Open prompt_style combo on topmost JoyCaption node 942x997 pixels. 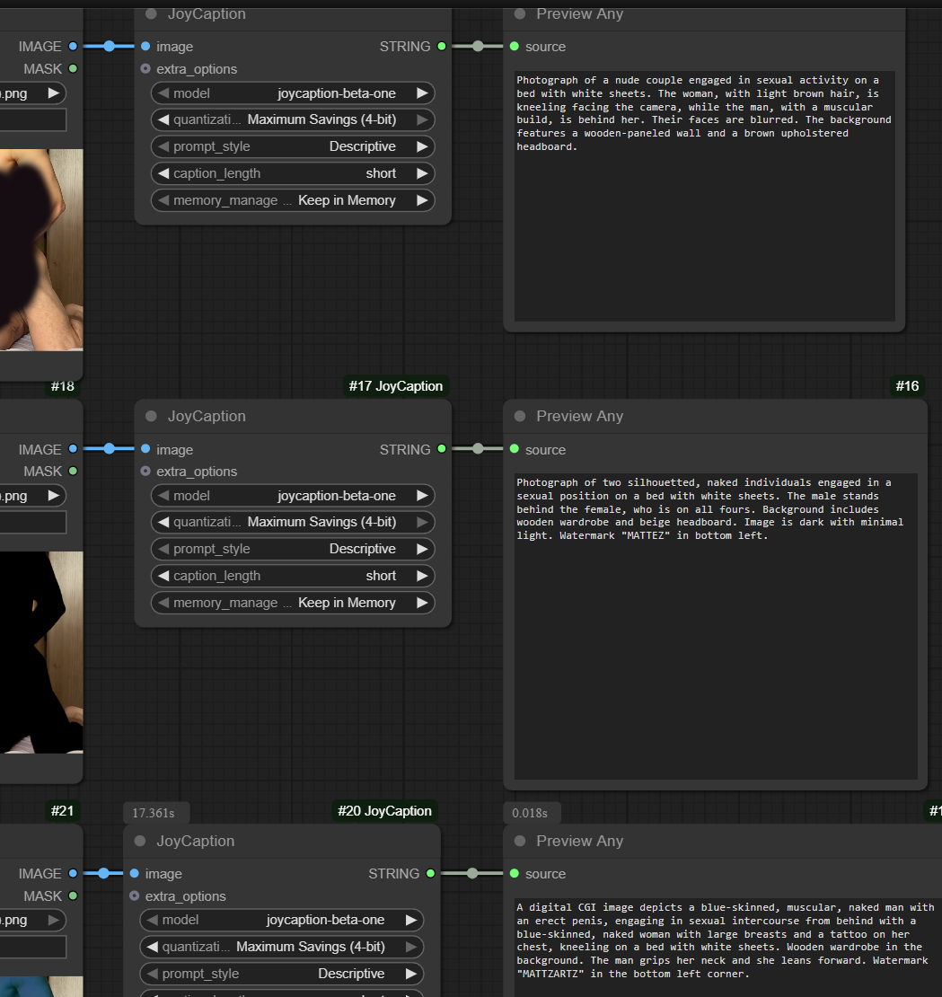click(293, 147)
